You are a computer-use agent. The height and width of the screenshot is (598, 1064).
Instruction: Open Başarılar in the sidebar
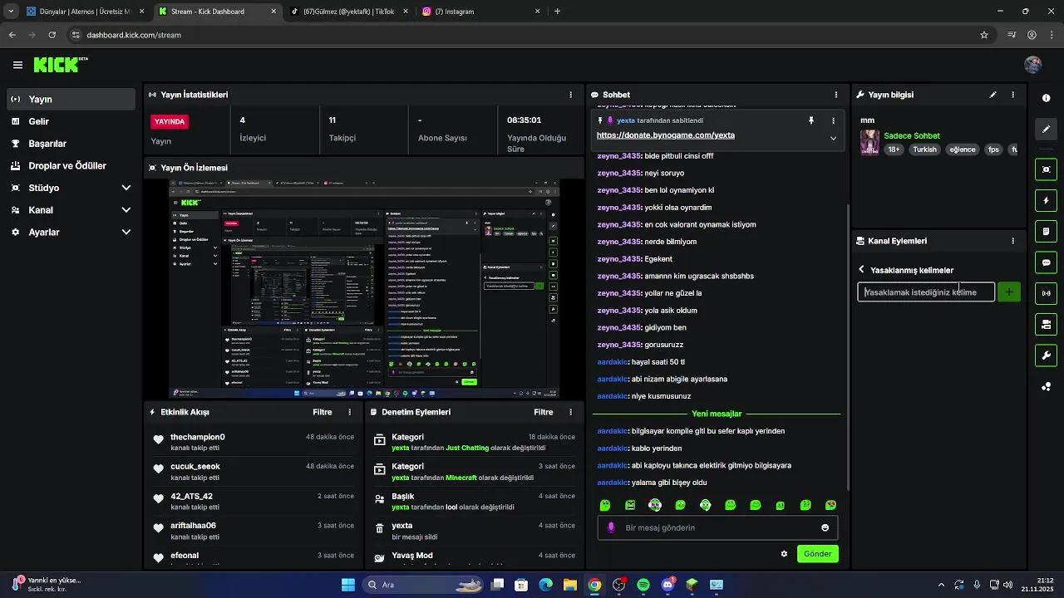click(71, 144)
